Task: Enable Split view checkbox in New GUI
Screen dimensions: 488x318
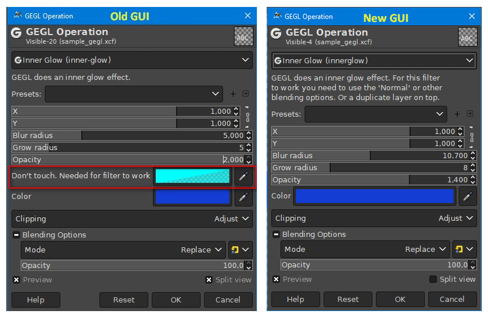Action: [x=433, y=279]
